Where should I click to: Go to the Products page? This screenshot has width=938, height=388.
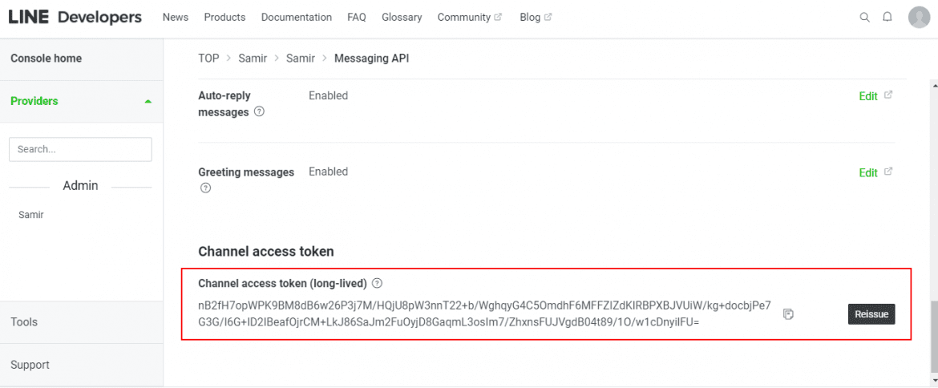click(x=224, y=17)
